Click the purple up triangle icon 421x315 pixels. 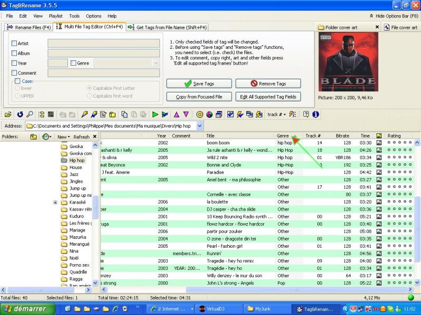[x=176, y=114]
